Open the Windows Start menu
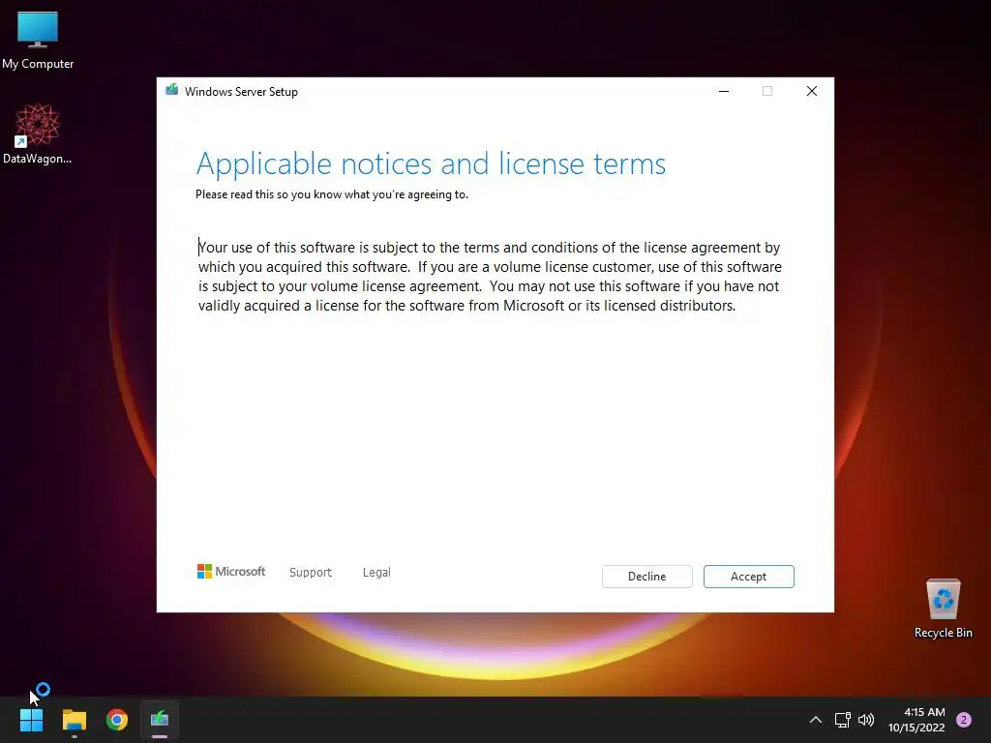 tap(32, 720)
